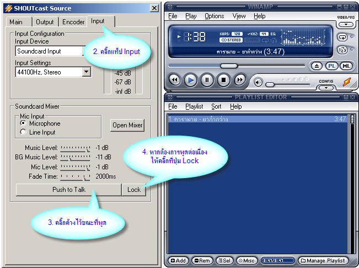Mute Winamp with the speaker icon

point(258,82)
